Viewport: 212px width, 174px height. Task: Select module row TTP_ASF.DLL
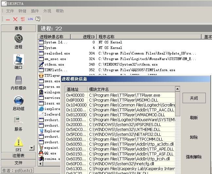[x=120, y=154]
